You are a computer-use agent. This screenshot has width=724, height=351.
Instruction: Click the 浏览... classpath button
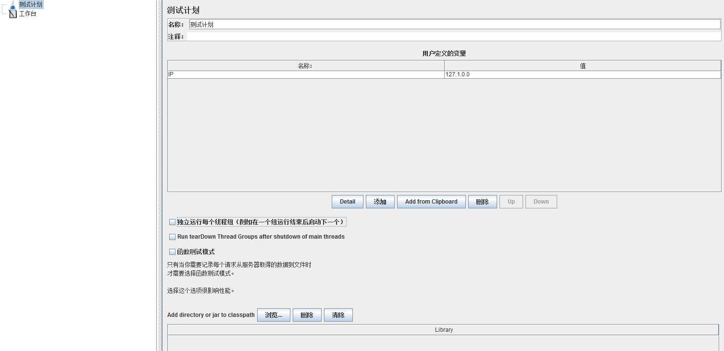pos(274,315)
